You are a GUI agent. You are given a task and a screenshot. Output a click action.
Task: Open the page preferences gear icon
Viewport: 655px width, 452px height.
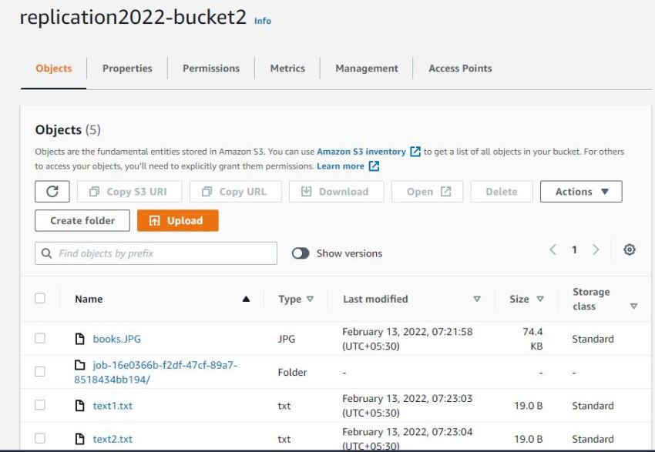(x=630, y=249)
